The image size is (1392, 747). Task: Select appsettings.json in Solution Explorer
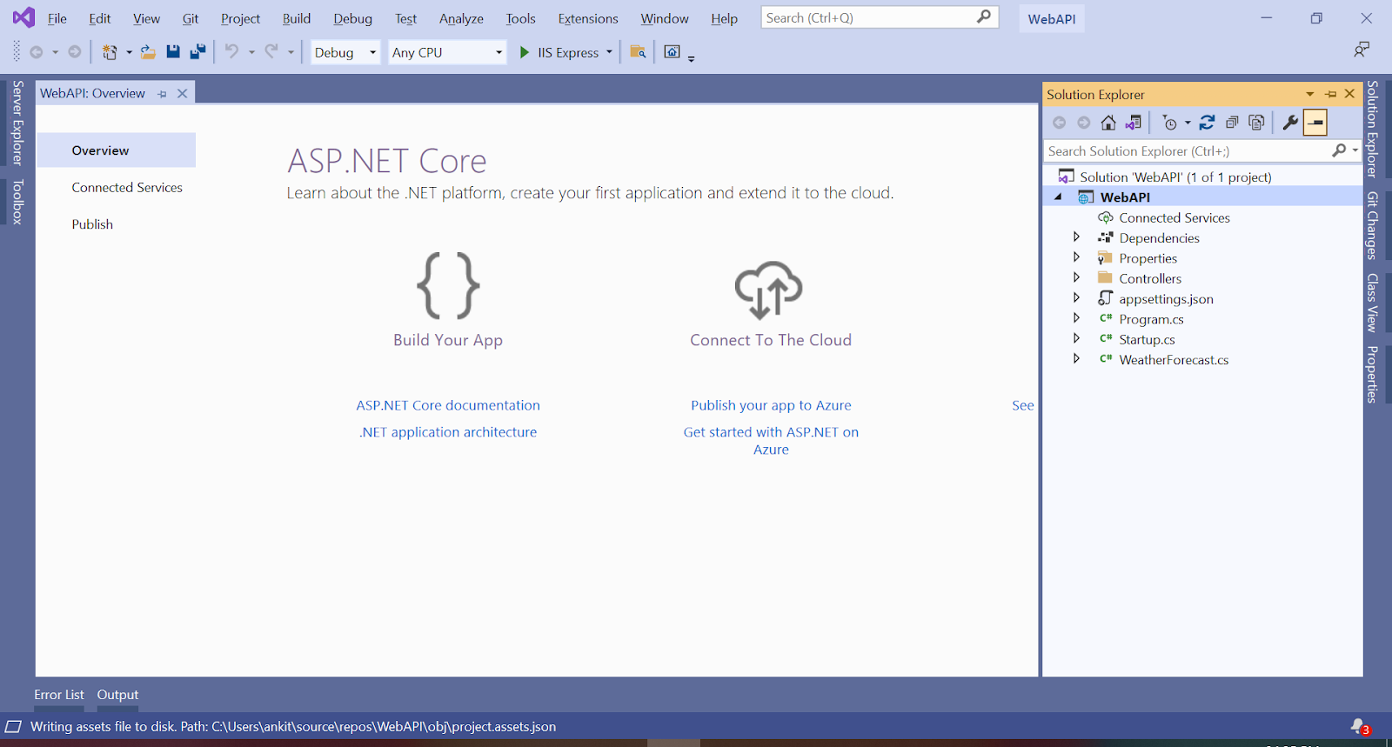pos(1166,299)
